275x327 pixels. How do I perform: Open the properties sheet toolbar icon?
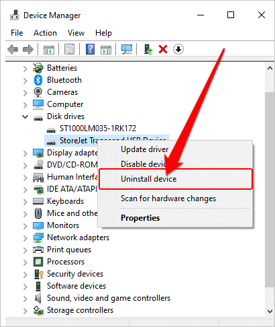pos(69,49)
